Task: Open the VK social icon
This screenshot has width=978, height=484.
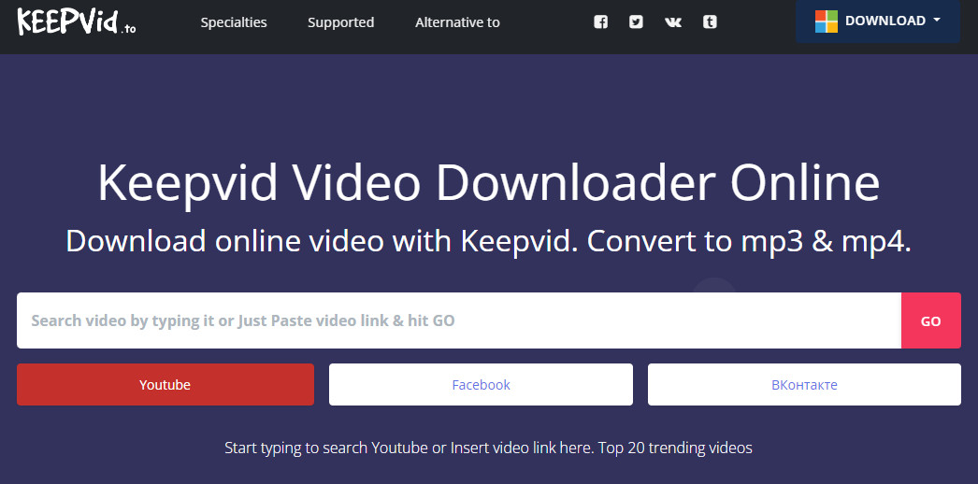Action: 673,22
